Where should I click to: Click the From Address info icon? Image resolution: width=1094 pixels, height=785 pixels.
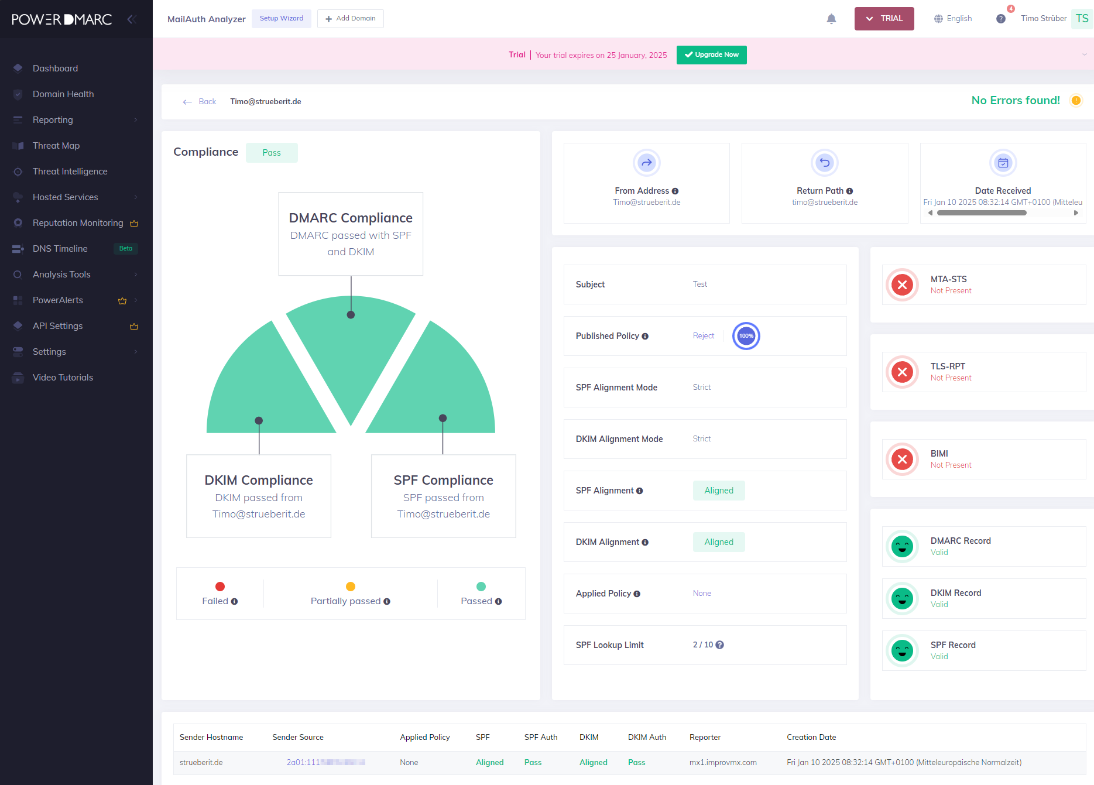click(675, 191)
